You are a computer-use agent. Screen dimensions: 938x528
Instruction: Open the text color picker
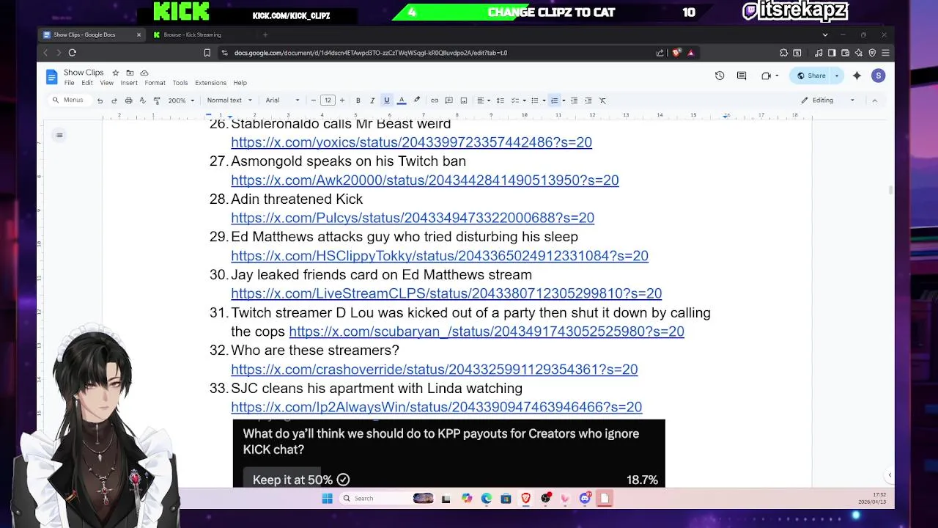pyautogui.click(x=402, y=100)
